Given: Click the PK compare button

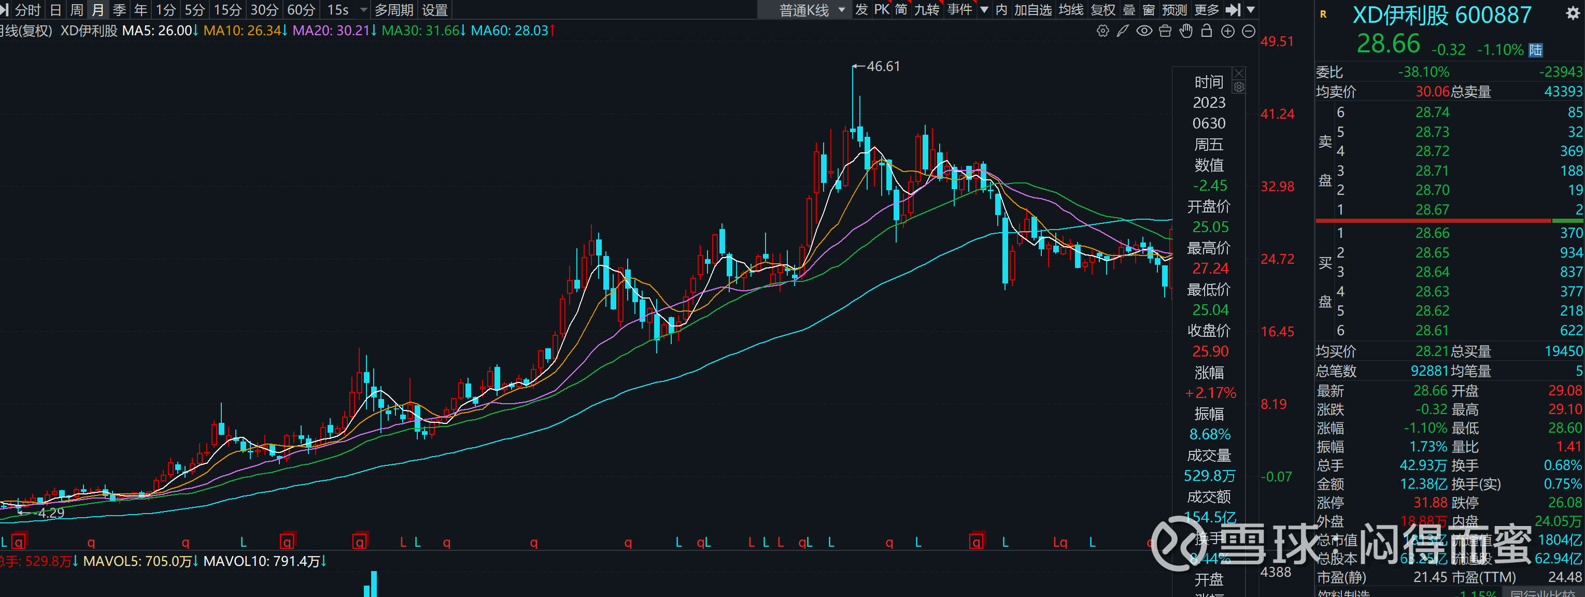Looking at the screenshot, I should coord(882,10).
